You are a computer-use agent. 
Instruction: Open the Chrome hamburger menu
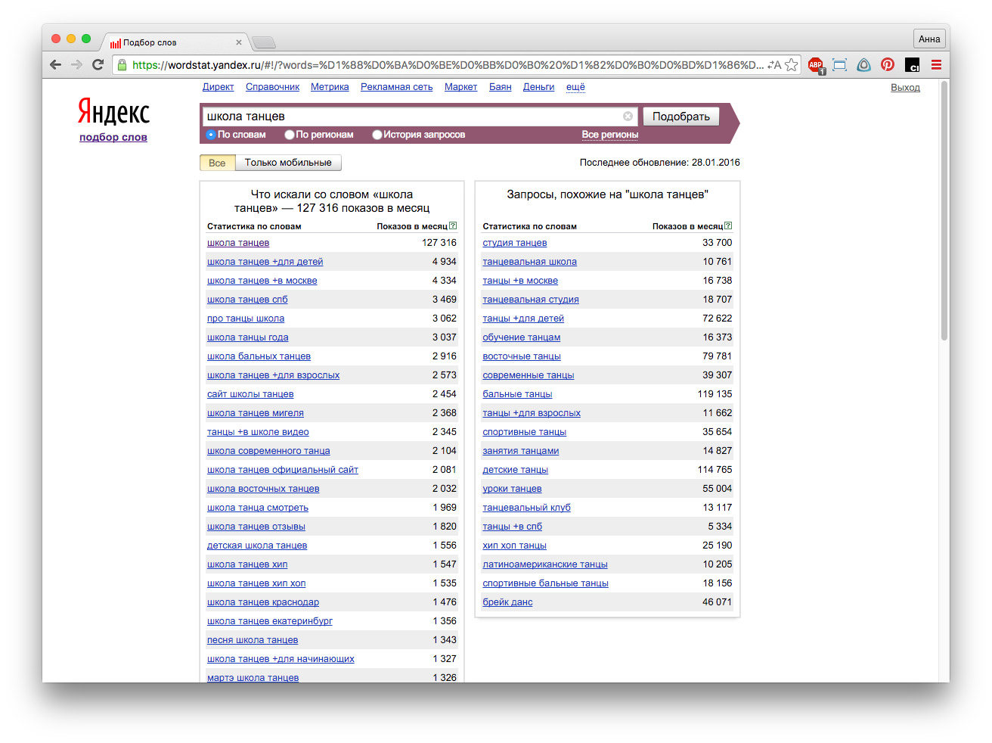[x=936, y=65]
